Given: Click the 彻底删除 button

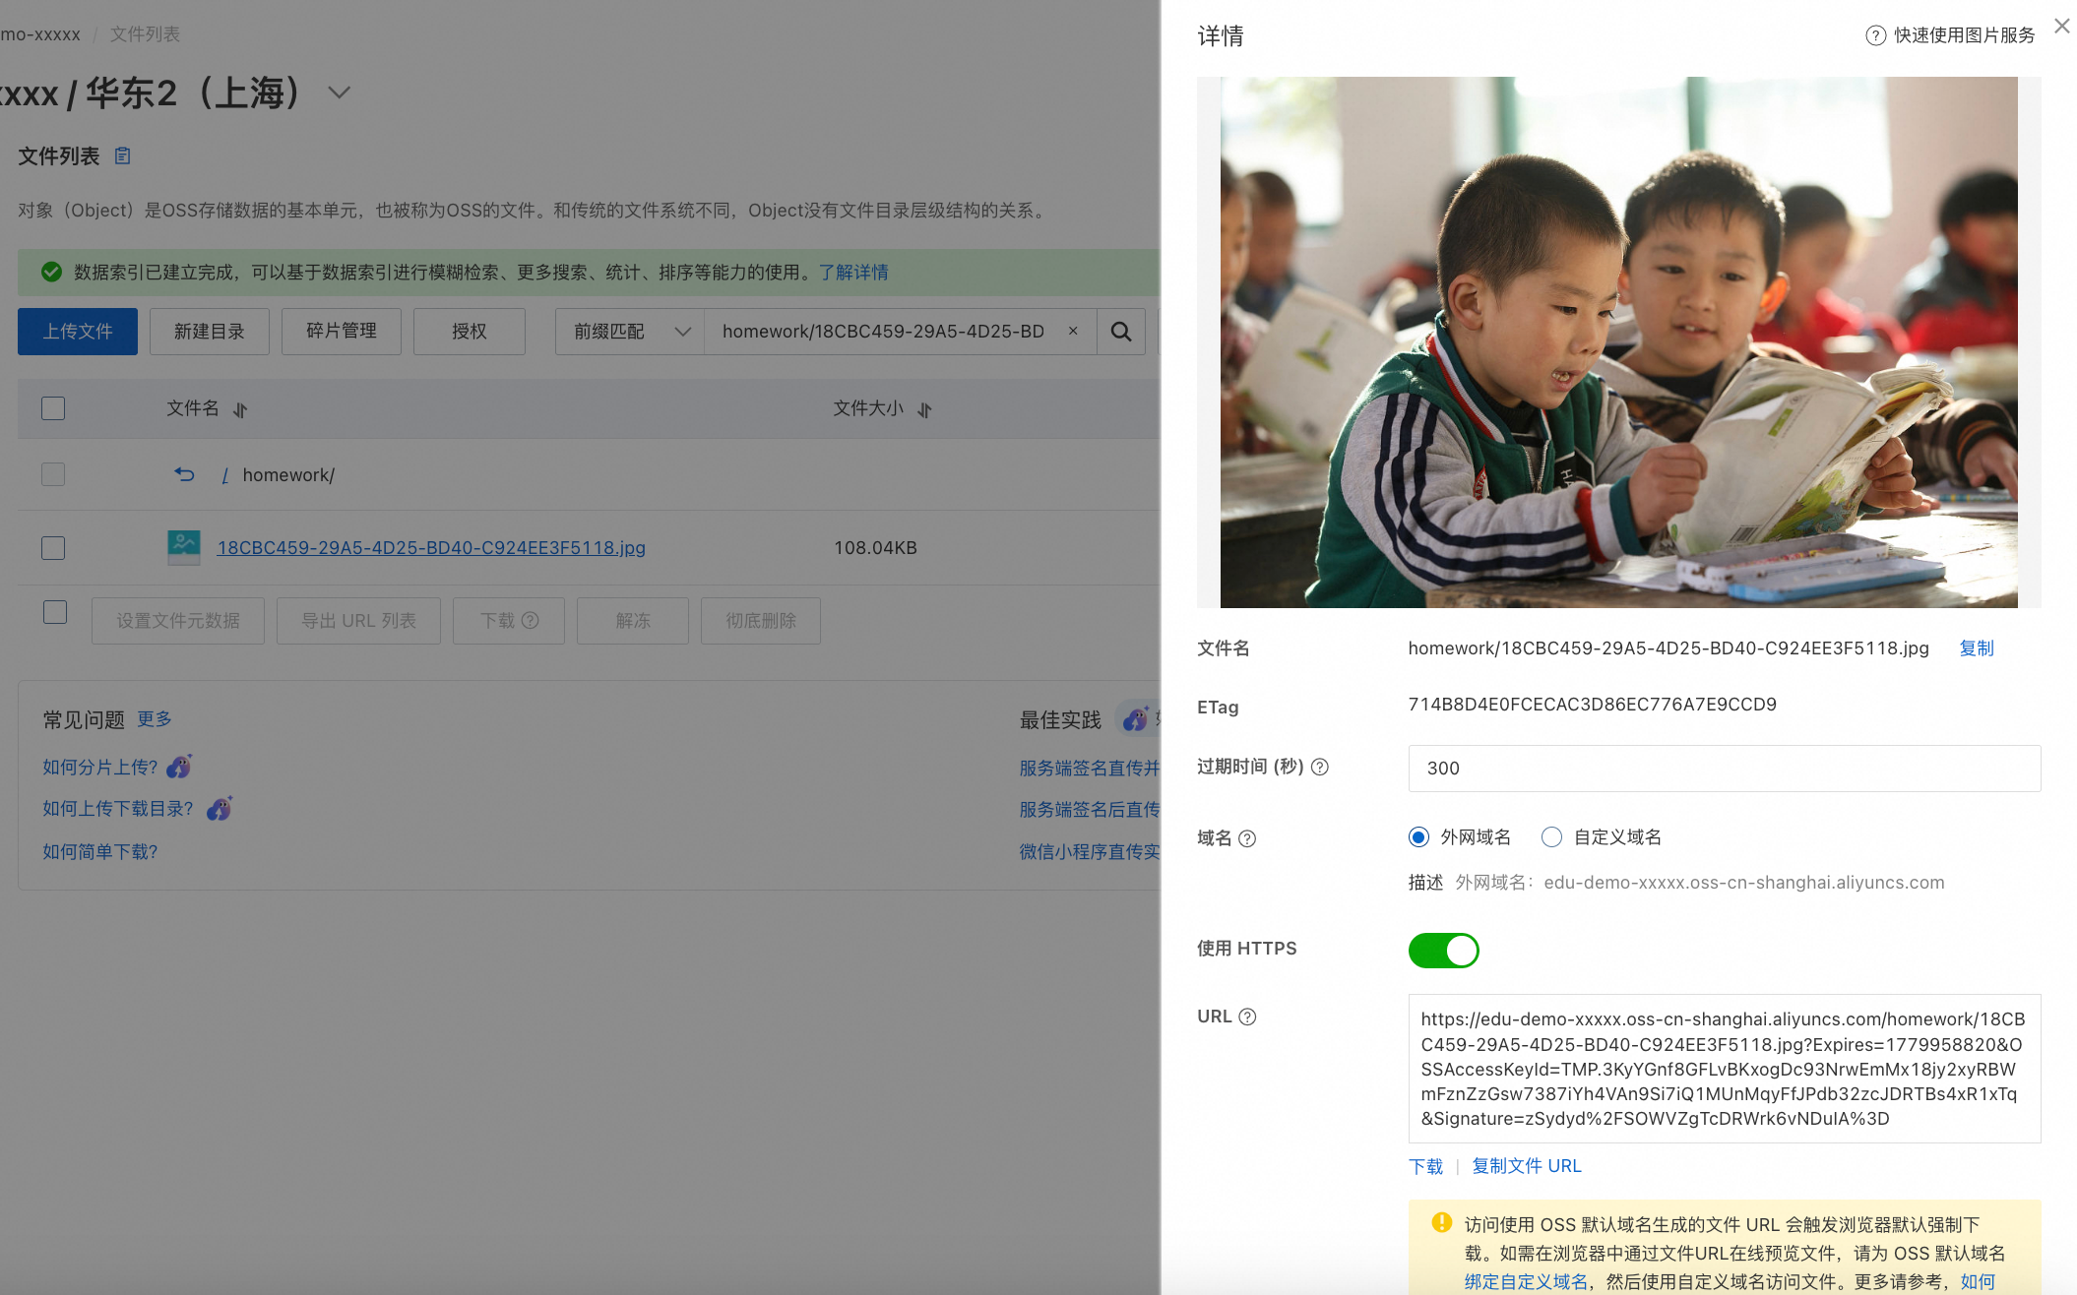Looking at the screenshot, I should click(x=761, y=621).
